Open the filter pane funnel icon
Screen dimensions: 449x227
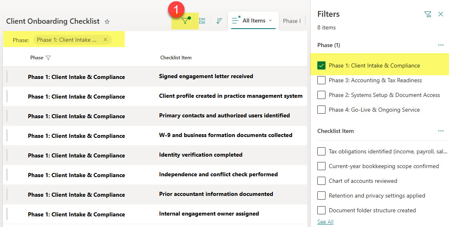(186, 20)
